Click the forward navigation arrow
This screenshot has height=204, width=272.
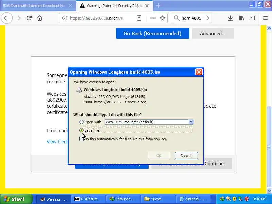tap(18, 18)
